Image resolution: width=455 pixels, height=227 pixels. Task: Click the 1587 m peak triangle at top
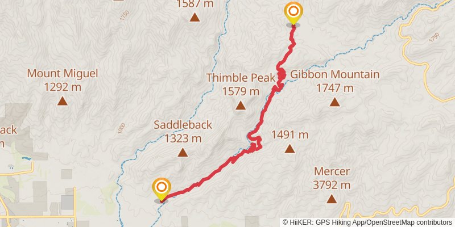coord(195,18)
